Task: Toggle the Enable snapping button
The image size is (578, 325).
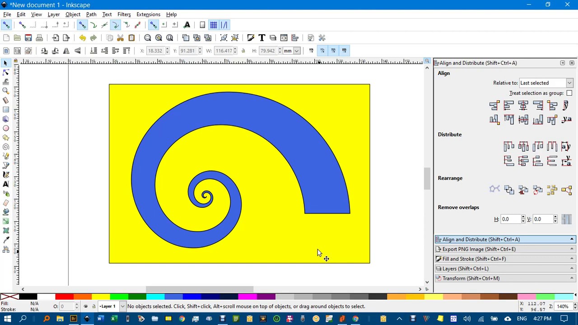Action: [6, 25]
